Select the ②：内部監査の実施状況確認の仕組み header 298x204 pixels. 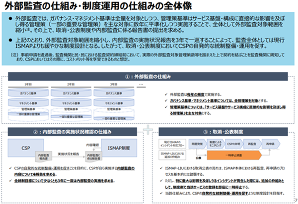[x=72, y=132]
